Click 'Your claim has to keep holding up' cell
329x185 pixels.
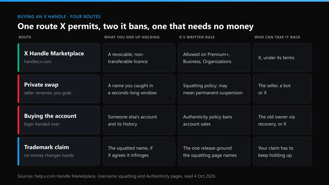(x=282, y=151)
